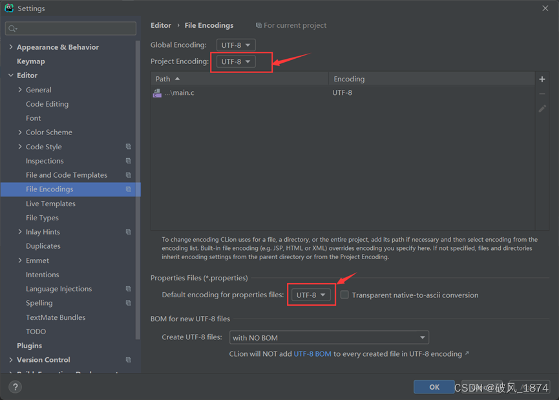Select TextMate Bundles settings

tap(56, 317)
